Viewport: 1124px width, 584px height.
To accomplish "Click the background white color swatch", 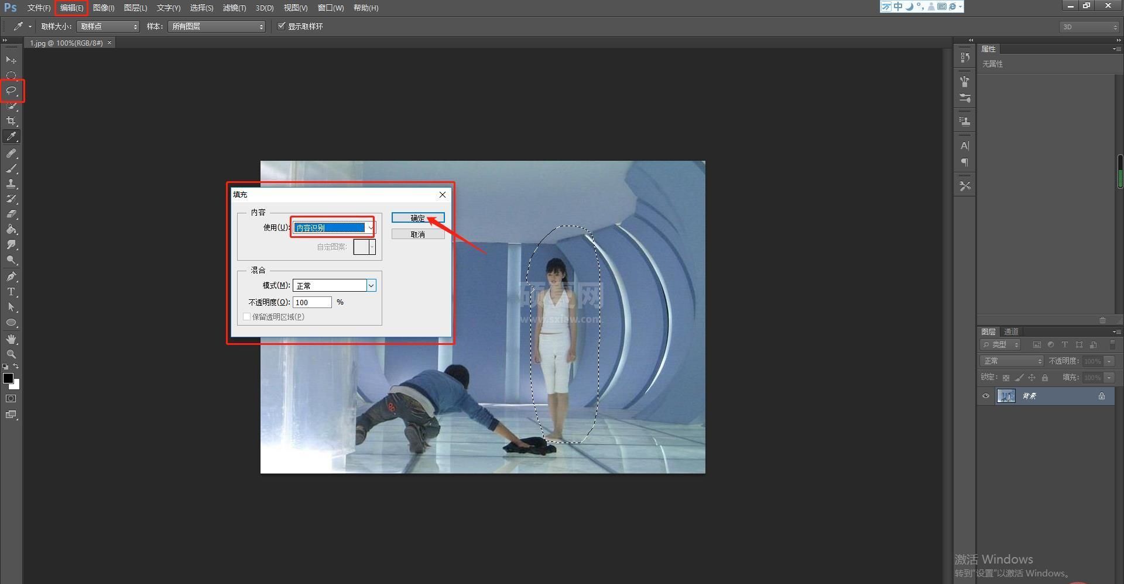I will 16,385.
